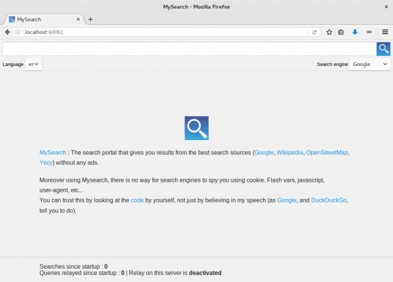Open the Firefox hamburger menu
The height and width of the screenshot is (282, 393).
tap(385, 32)
